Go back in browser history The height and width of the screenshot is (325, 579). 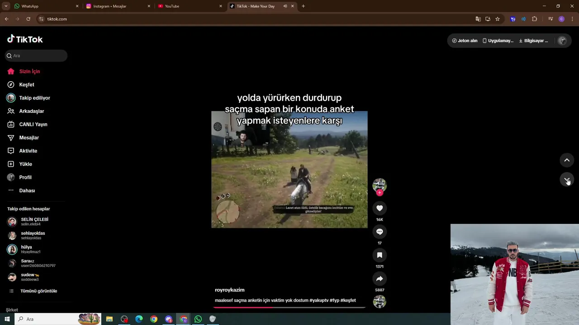click(x=6, y=19)
